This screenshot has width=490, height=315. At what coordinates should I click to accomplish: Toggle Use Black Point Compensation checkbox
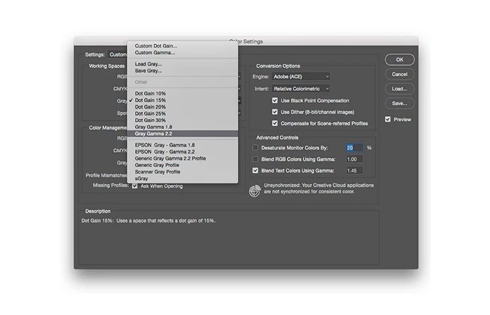click(274, 101)
